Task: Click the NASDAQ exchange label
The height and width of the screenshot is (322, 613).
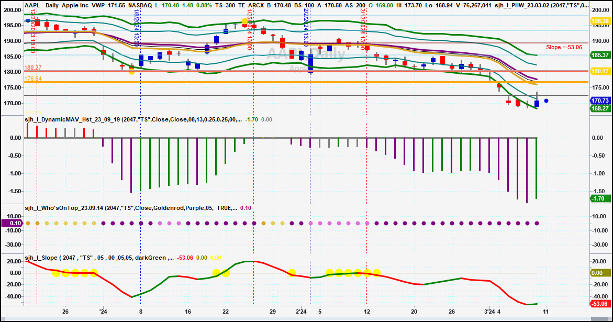Action: pyautogui.click(x=140, y=5)
